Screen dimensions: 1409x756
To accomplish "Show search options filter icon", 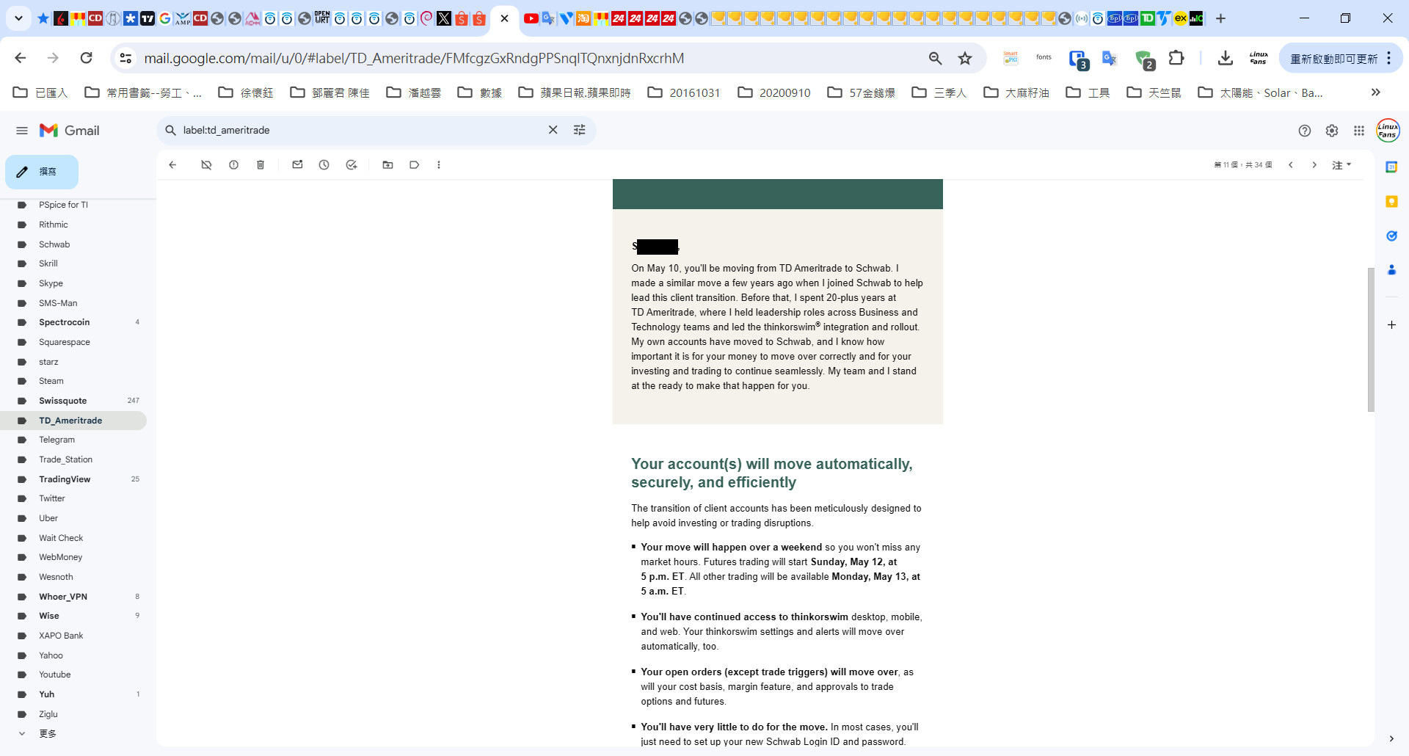I will [580, 130].
